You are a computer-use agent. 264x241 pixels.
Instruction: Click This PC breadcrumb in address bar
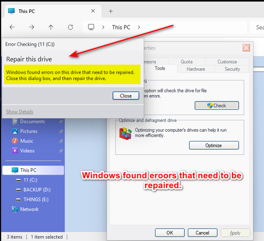(x=121, y=27)
